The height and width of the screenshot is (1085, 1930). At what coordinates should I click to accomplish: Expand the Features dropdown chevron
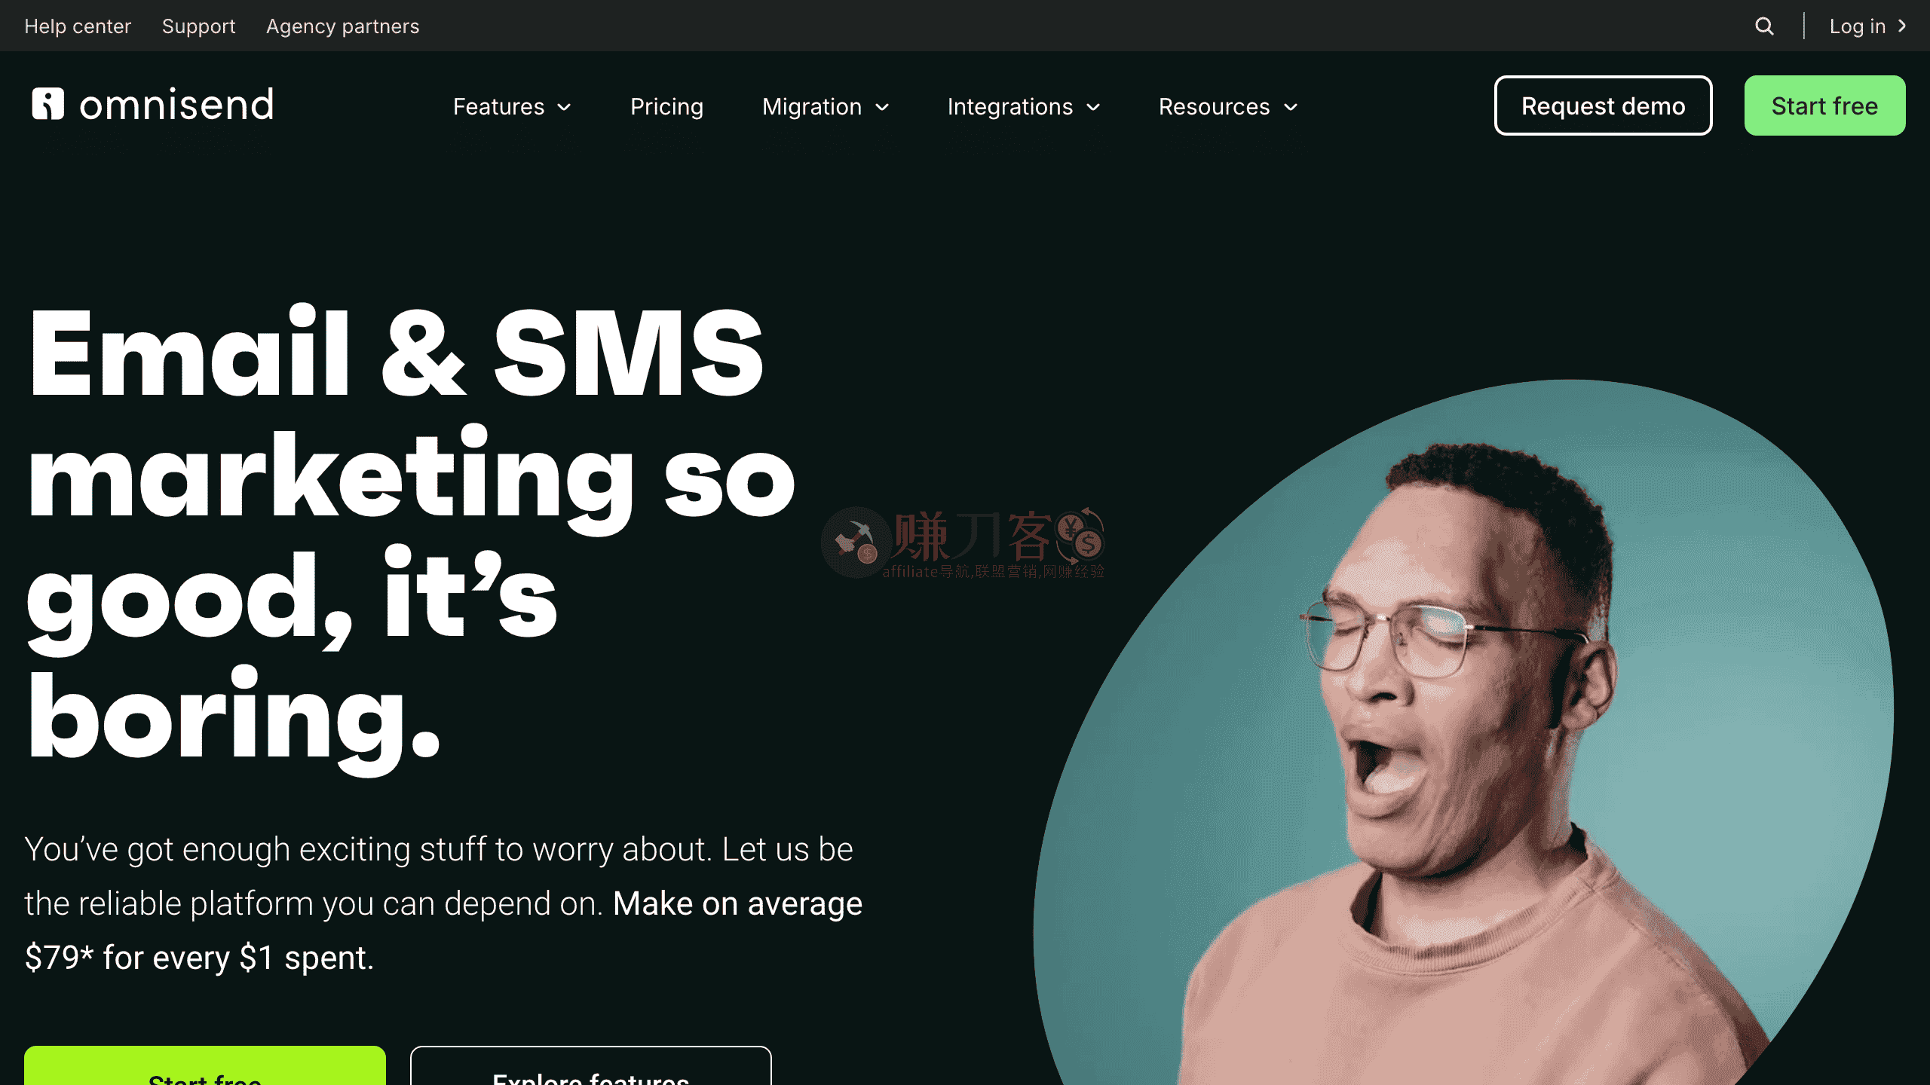(564, 107)
